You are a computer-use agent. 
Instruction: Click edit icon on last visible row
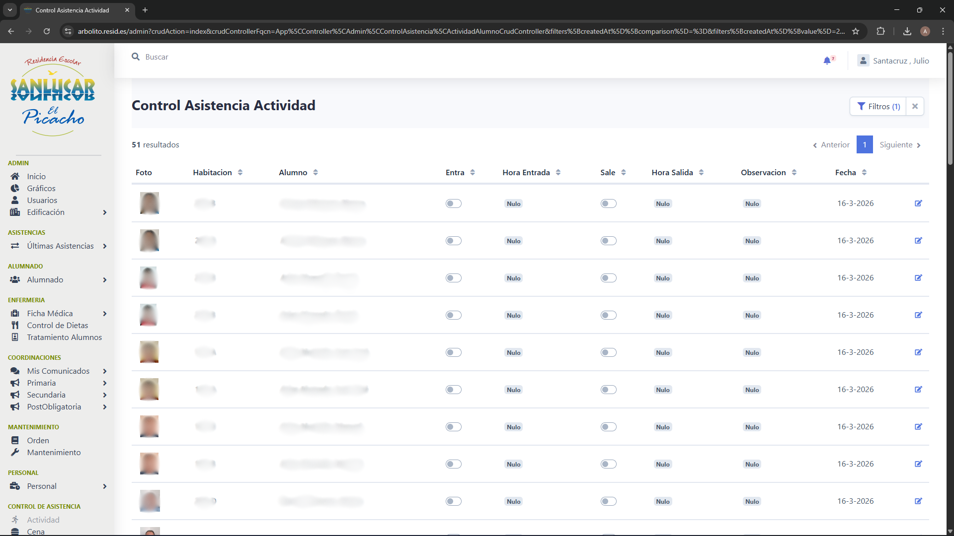pos(918,501)
